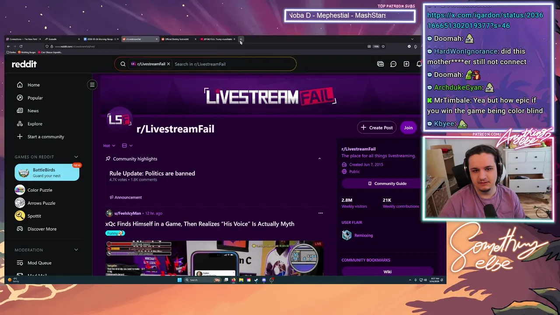The image size is (560, 315).
Task: Open a new browser tab
Action: (241, 39)
